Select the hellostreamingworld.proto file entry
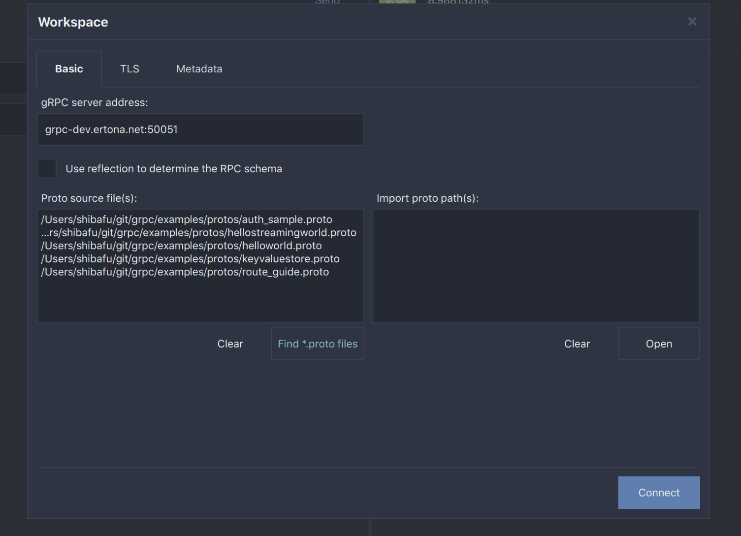 point(198,233)
